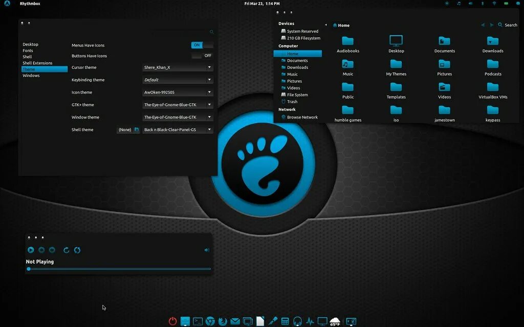Screen dimensions: 524x327
Task: Open the file manager from the dock
Action: (x=185, y=321)
